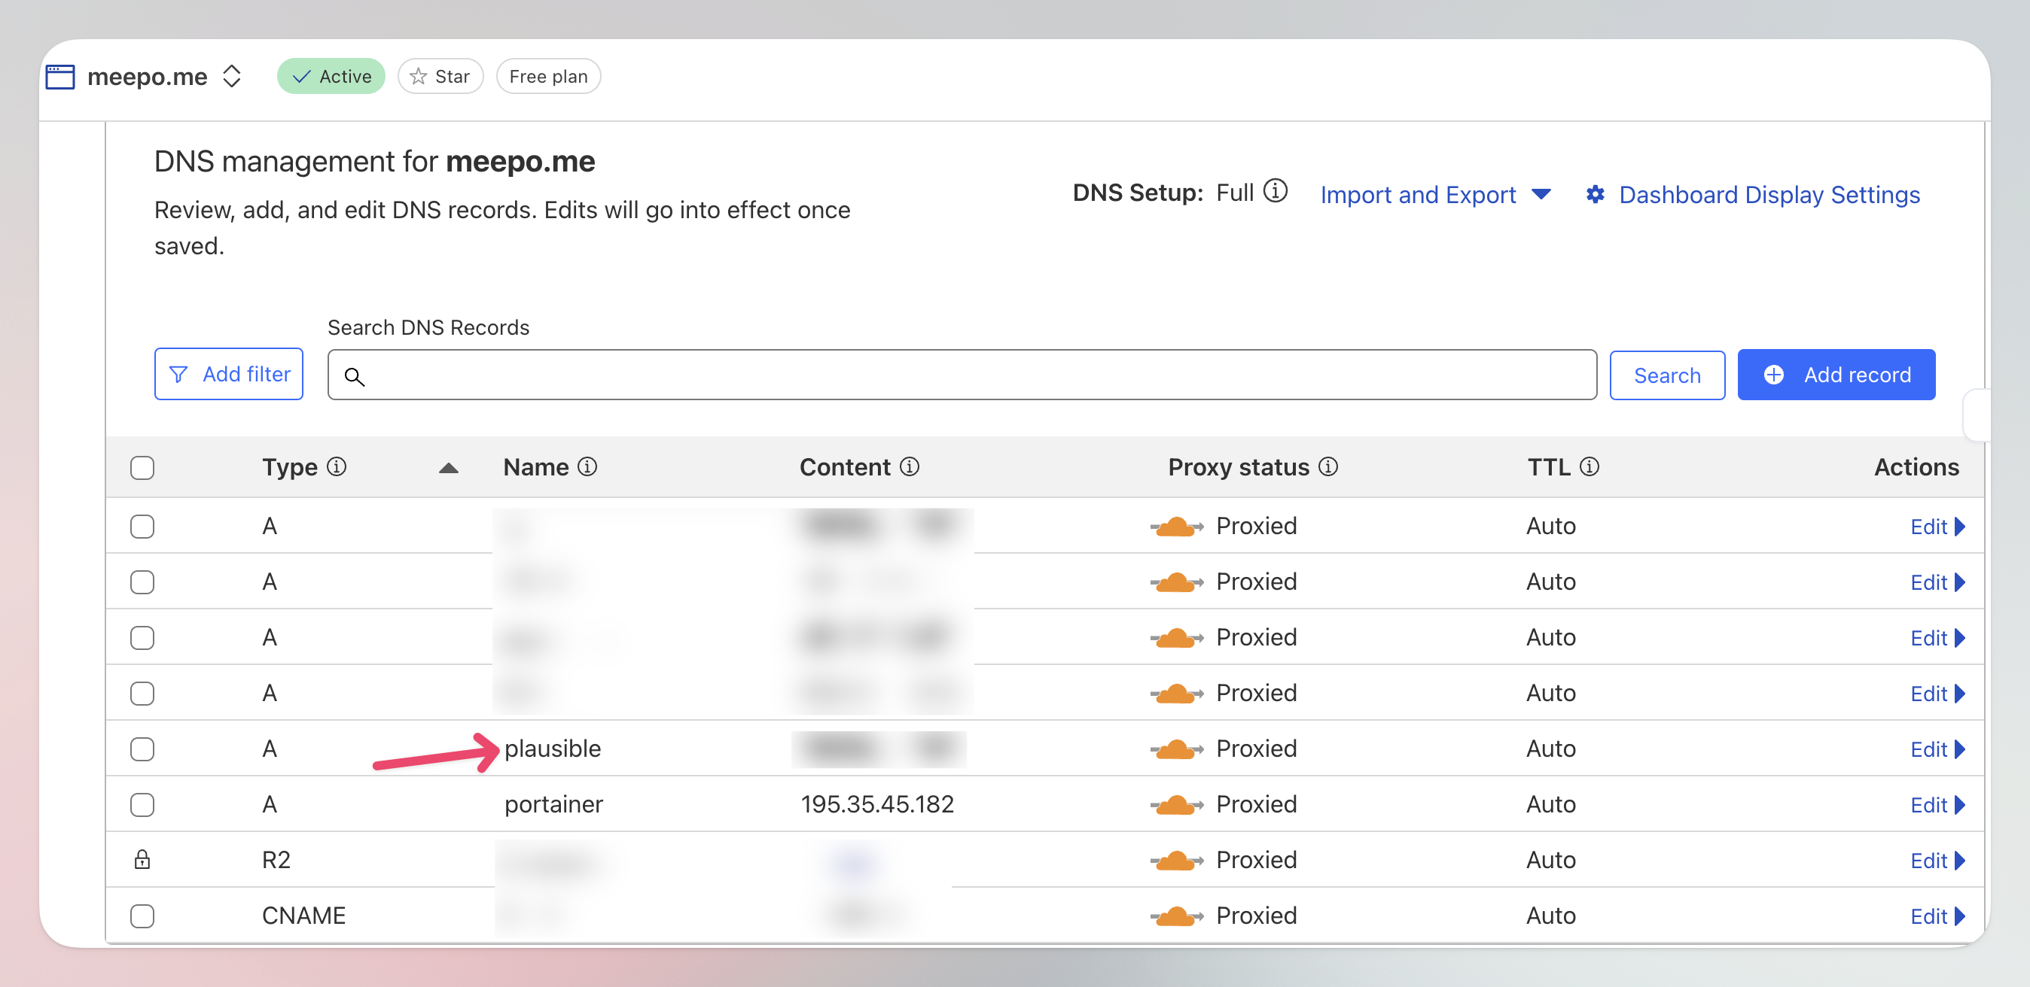Click the Add filter button
2030x987 pixels.
pos(229,374)
